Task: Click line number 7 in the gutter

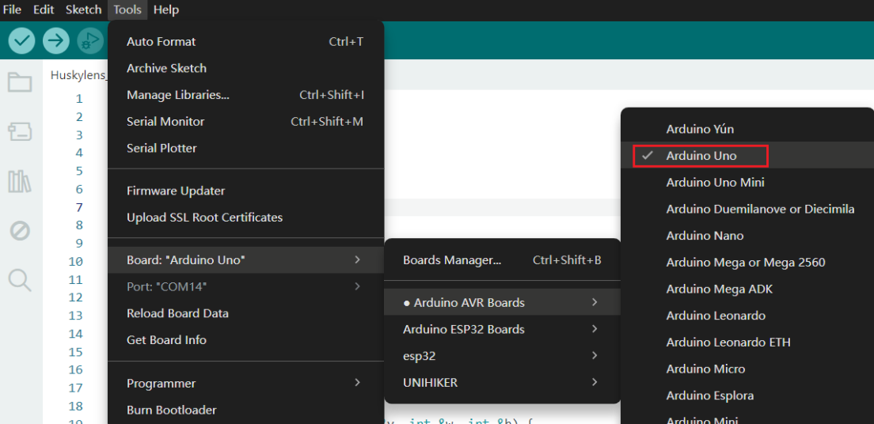Action: pos(78,207)
